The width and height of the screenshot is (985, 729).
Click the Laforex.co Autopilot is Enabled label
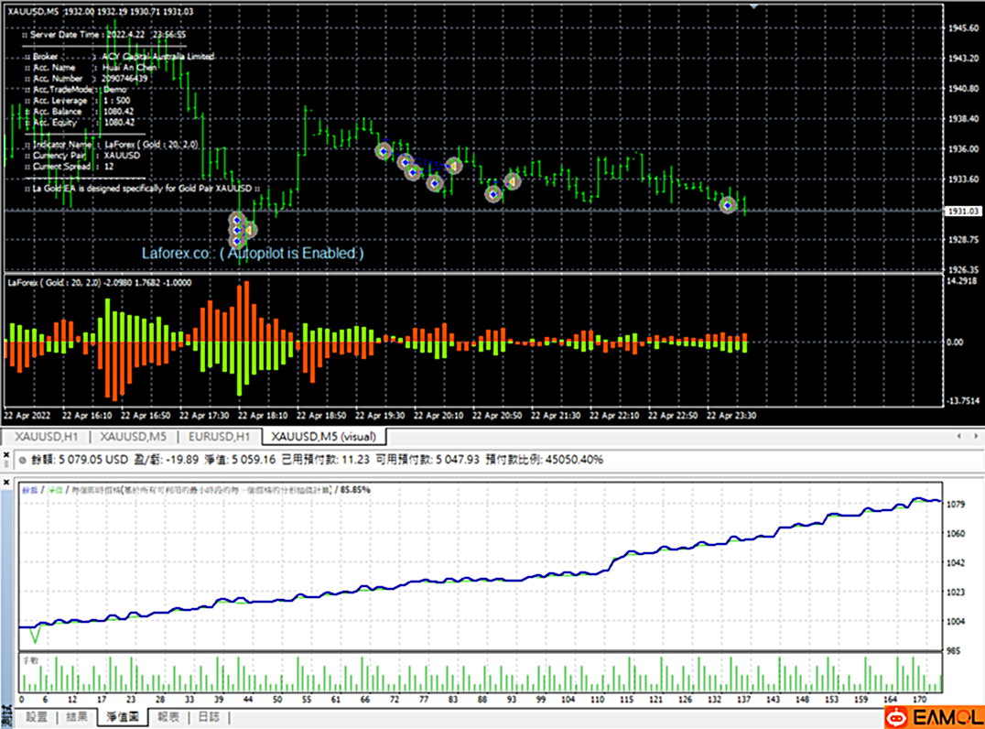tap(253, 254)
